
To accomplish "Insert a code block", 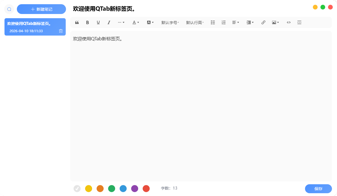I will click(288, 22).
